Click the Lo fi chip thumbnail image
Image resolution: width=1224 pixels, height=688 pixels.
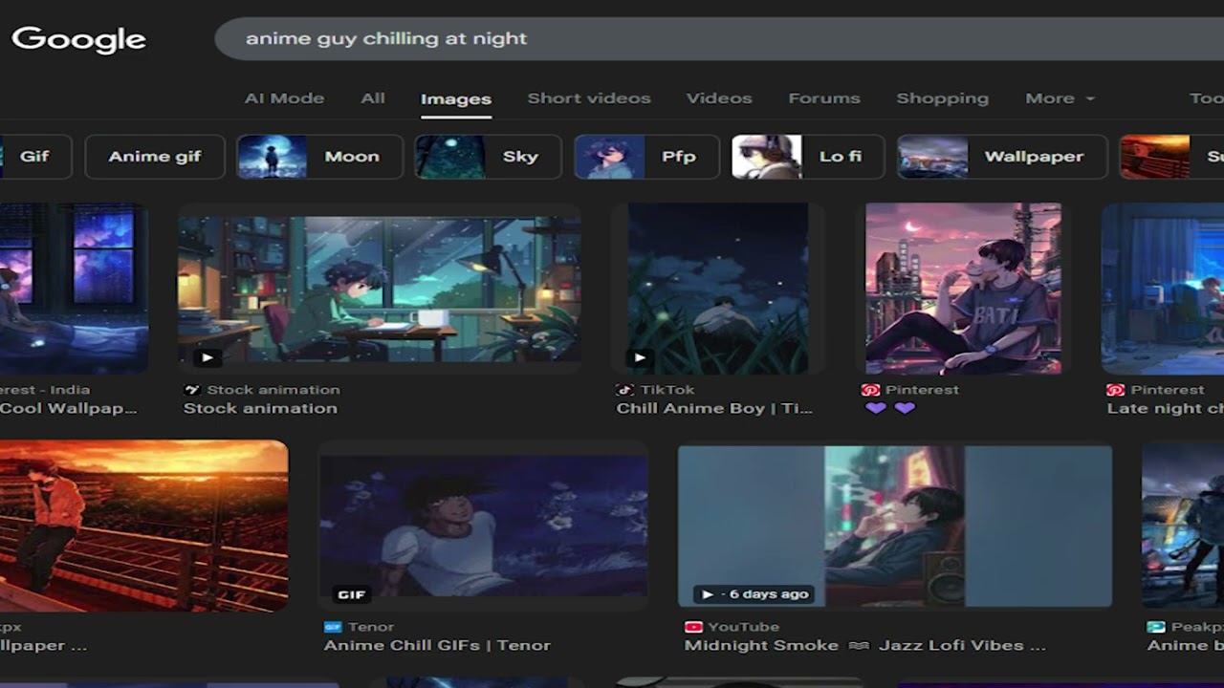point(767,157)
